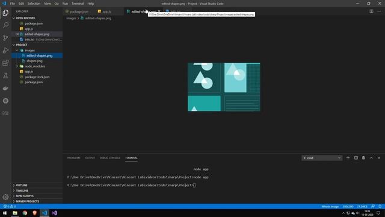This screenshot has width=385, height=217.
Task: Click the Whole Image zoom status entry
Action: 330,206
